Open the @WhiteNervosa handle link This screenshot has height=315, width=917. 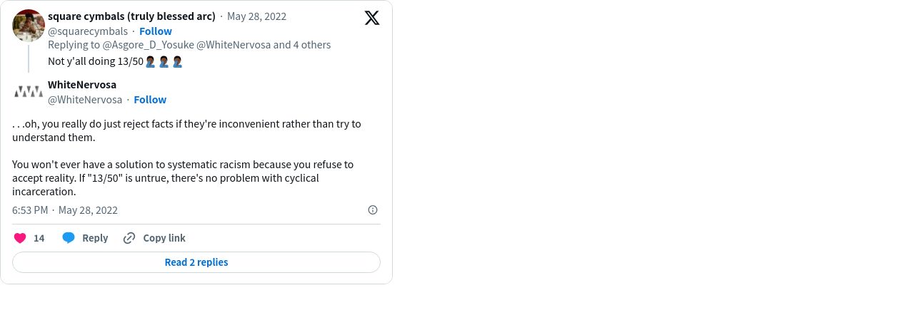[85, 100]
